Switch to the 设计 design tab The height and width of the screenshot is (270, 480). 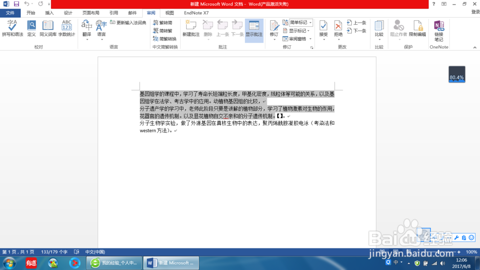pos(68,13)
